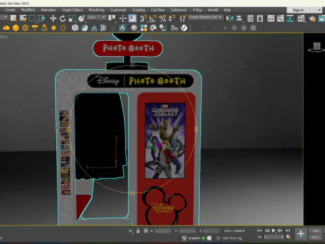Toggle the Ribbon display icon

click(x=271, y=18)
